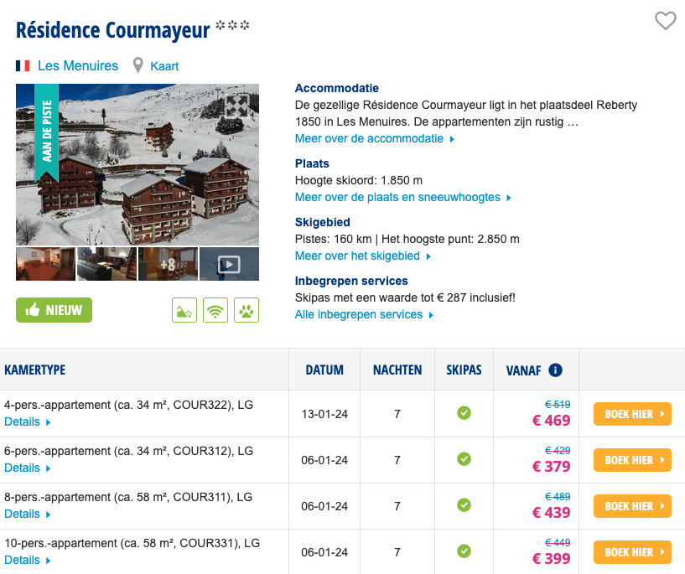Click skipas checkmark for 4-pers. appartement
Viewport: 685px width, 574px height.
[464, 413]
